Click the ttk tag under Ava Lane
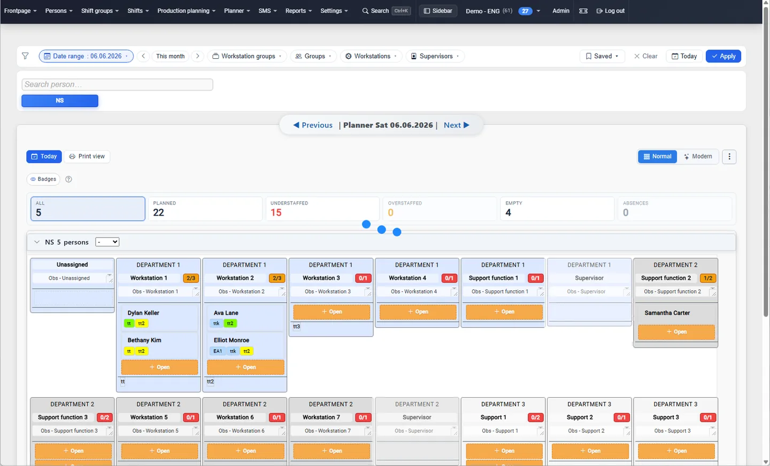770x466 pixels. [x=216, y=323]
